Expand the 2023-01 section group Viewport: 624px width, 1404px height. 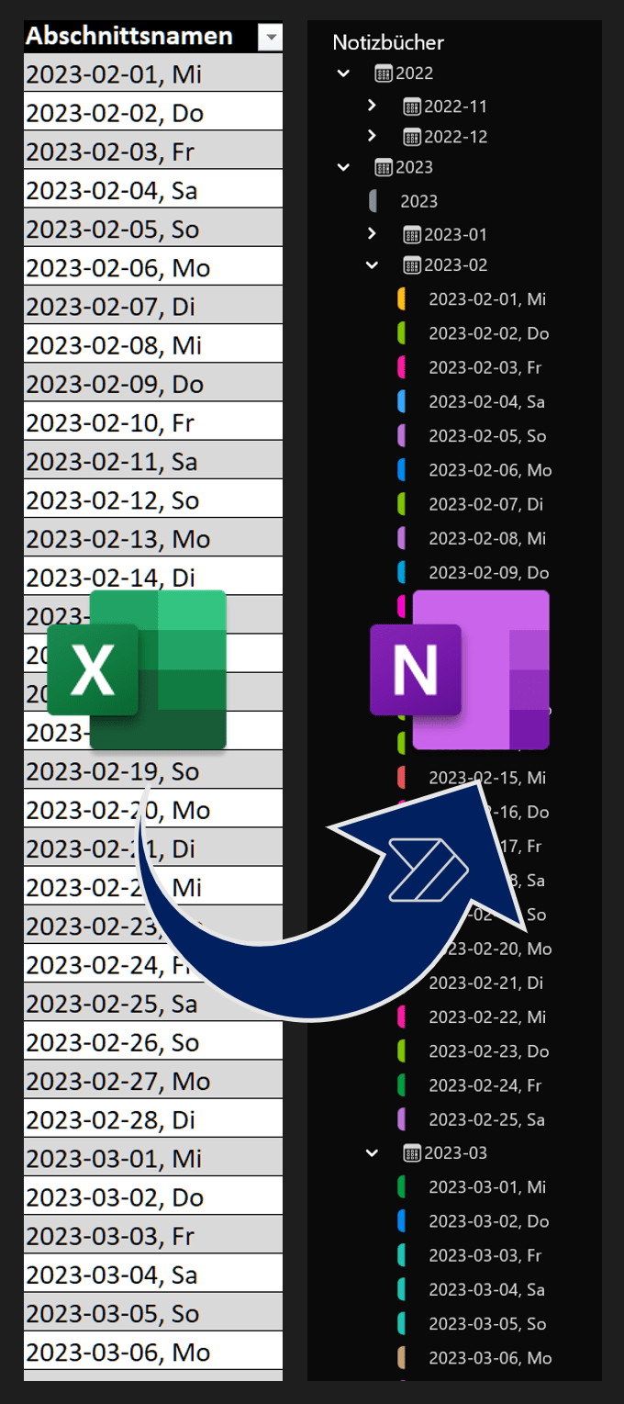pyautogui.click(x=372, y=234)
